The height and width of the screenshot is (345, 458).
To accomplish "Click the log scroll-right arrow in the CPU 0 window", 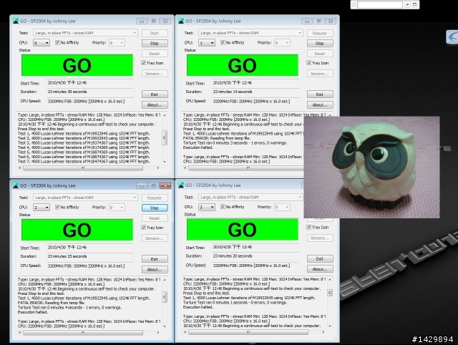I will coord(158,168).
